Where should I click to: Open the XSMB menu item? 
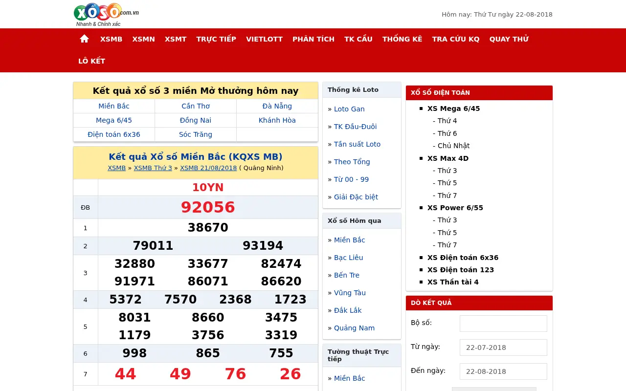[111, 39]
